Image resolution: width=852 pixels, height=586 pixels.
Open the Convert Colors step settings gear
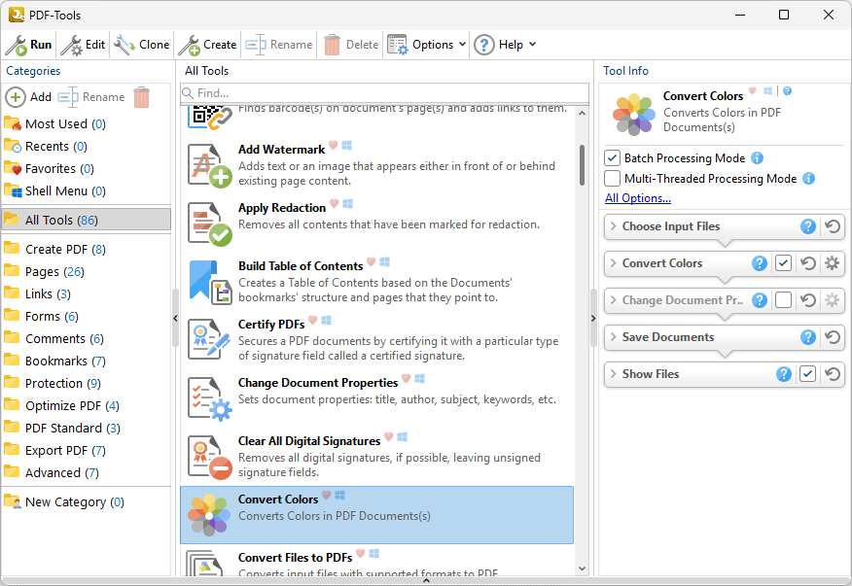point(832,263)
